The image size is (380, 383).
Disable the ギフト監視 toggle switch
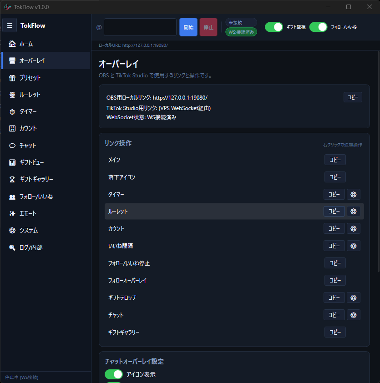(274, 27)
